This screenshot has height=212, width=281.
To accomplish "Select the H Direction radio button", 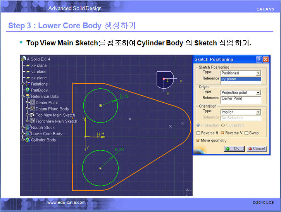I will point(198,125).
